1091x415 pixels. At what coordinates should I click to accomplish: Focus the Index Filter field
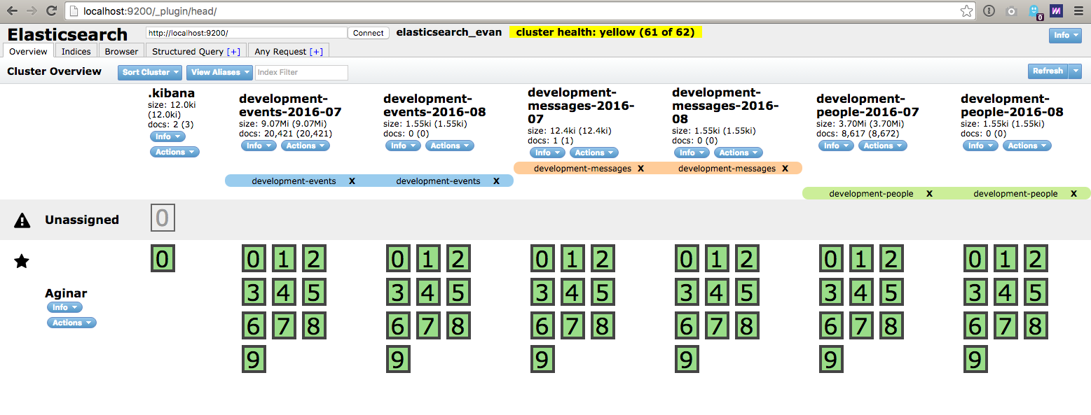(x=301, y=72)
